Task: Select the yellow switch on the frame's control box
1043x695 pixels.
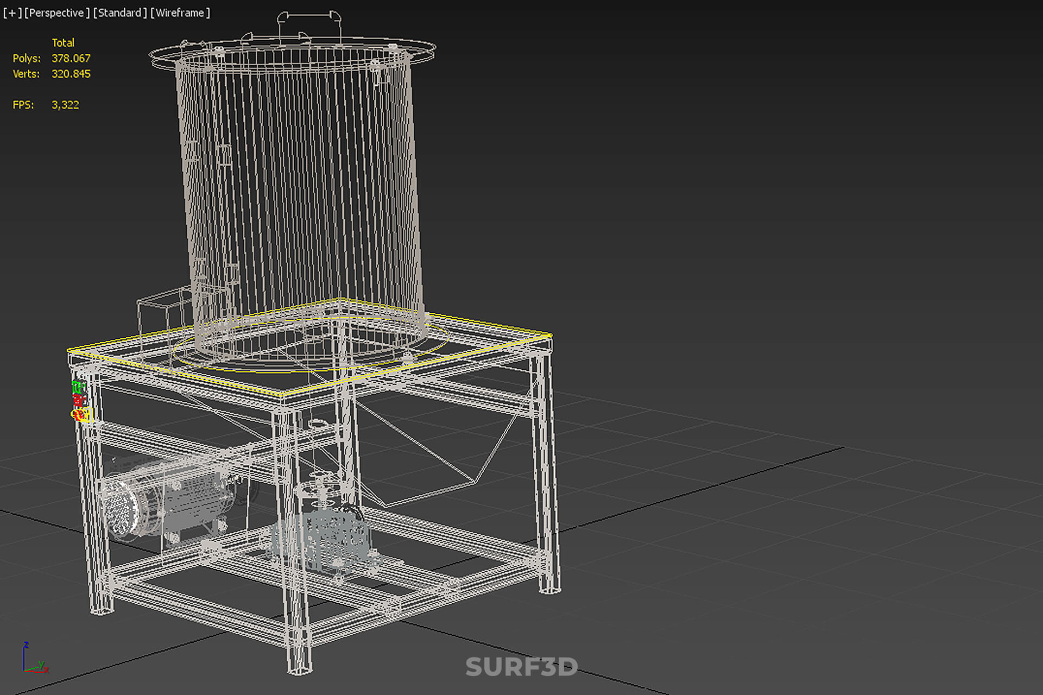Action: tap(81, 415)
